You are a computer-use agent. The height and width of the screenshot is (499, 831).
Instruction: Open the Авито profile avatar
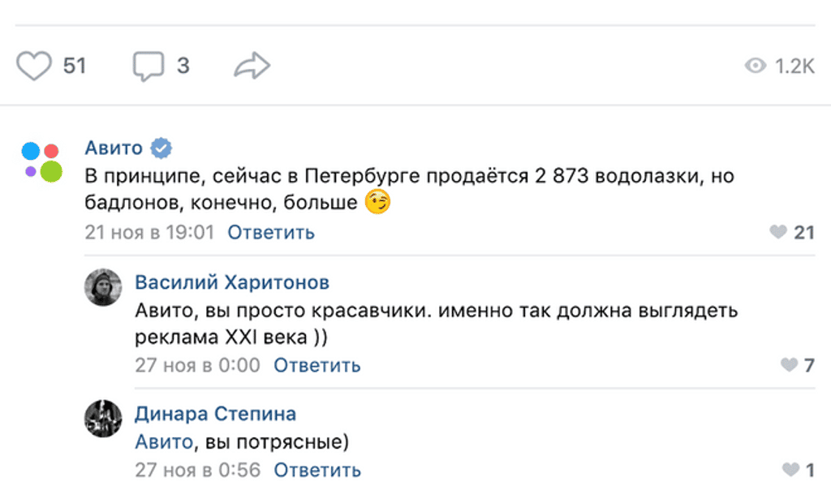coord(42,162)
